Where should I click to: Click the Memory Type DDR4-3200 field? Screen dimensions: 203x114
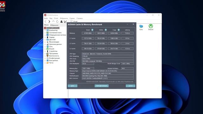(108, 71)
